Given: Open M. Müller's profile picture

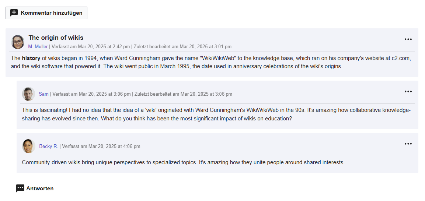Looking at the screenshot, I should point(18,42).
